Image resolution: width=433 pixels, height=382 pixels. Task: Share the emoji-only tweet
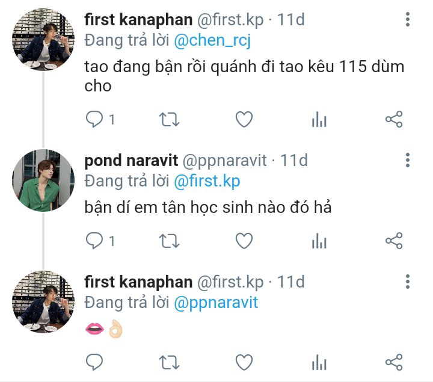[393, 362]
